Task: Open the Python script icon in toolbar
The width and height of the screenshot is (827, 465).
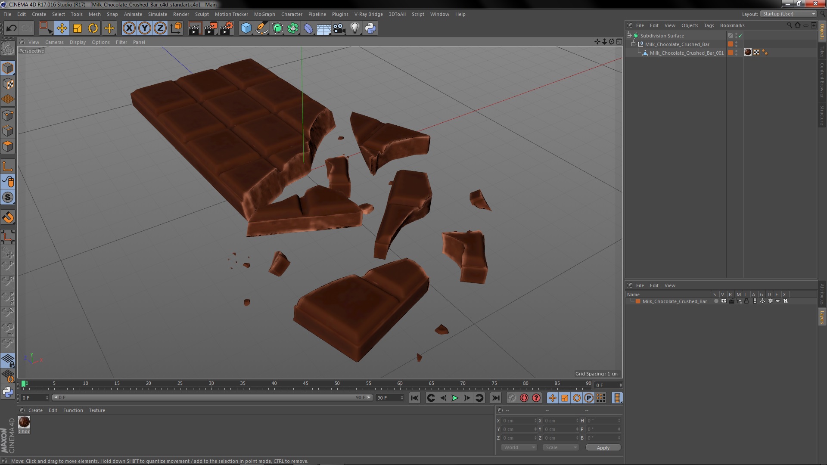Action: click(370, 28)
